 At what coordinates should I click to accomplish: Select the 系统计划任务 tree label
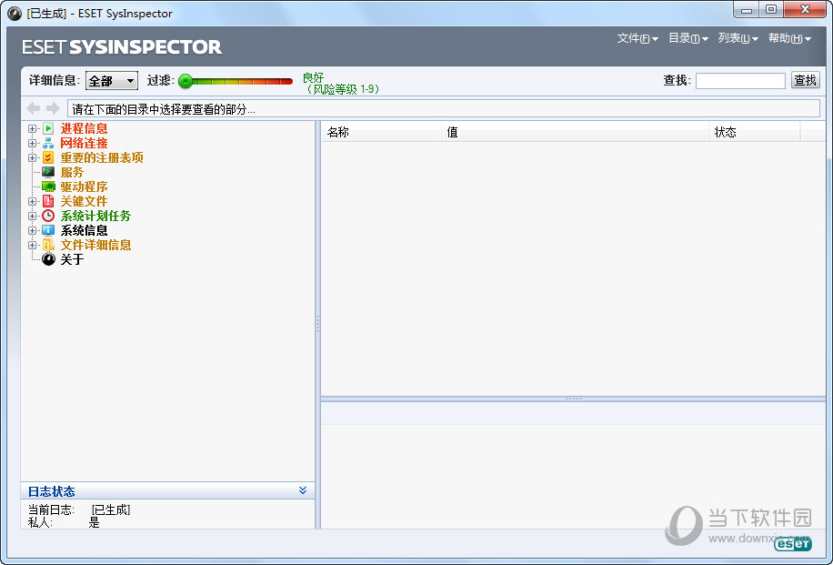click(x=95, y=216)
